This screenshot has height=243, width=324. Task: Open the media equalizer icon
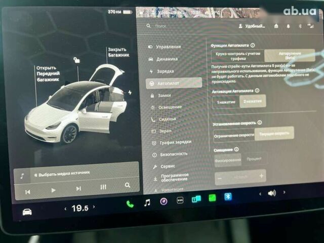[103, 187]
